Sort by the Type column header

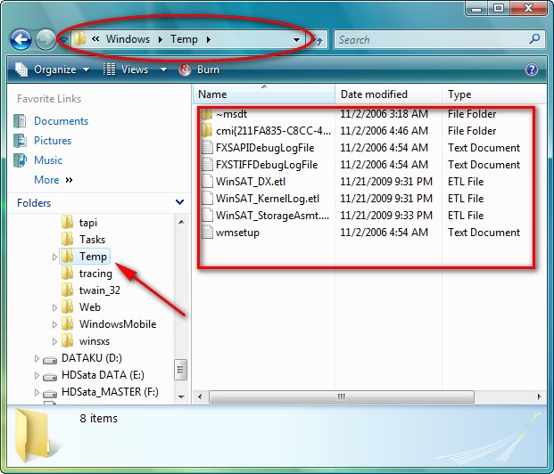[x=494, y=94]
